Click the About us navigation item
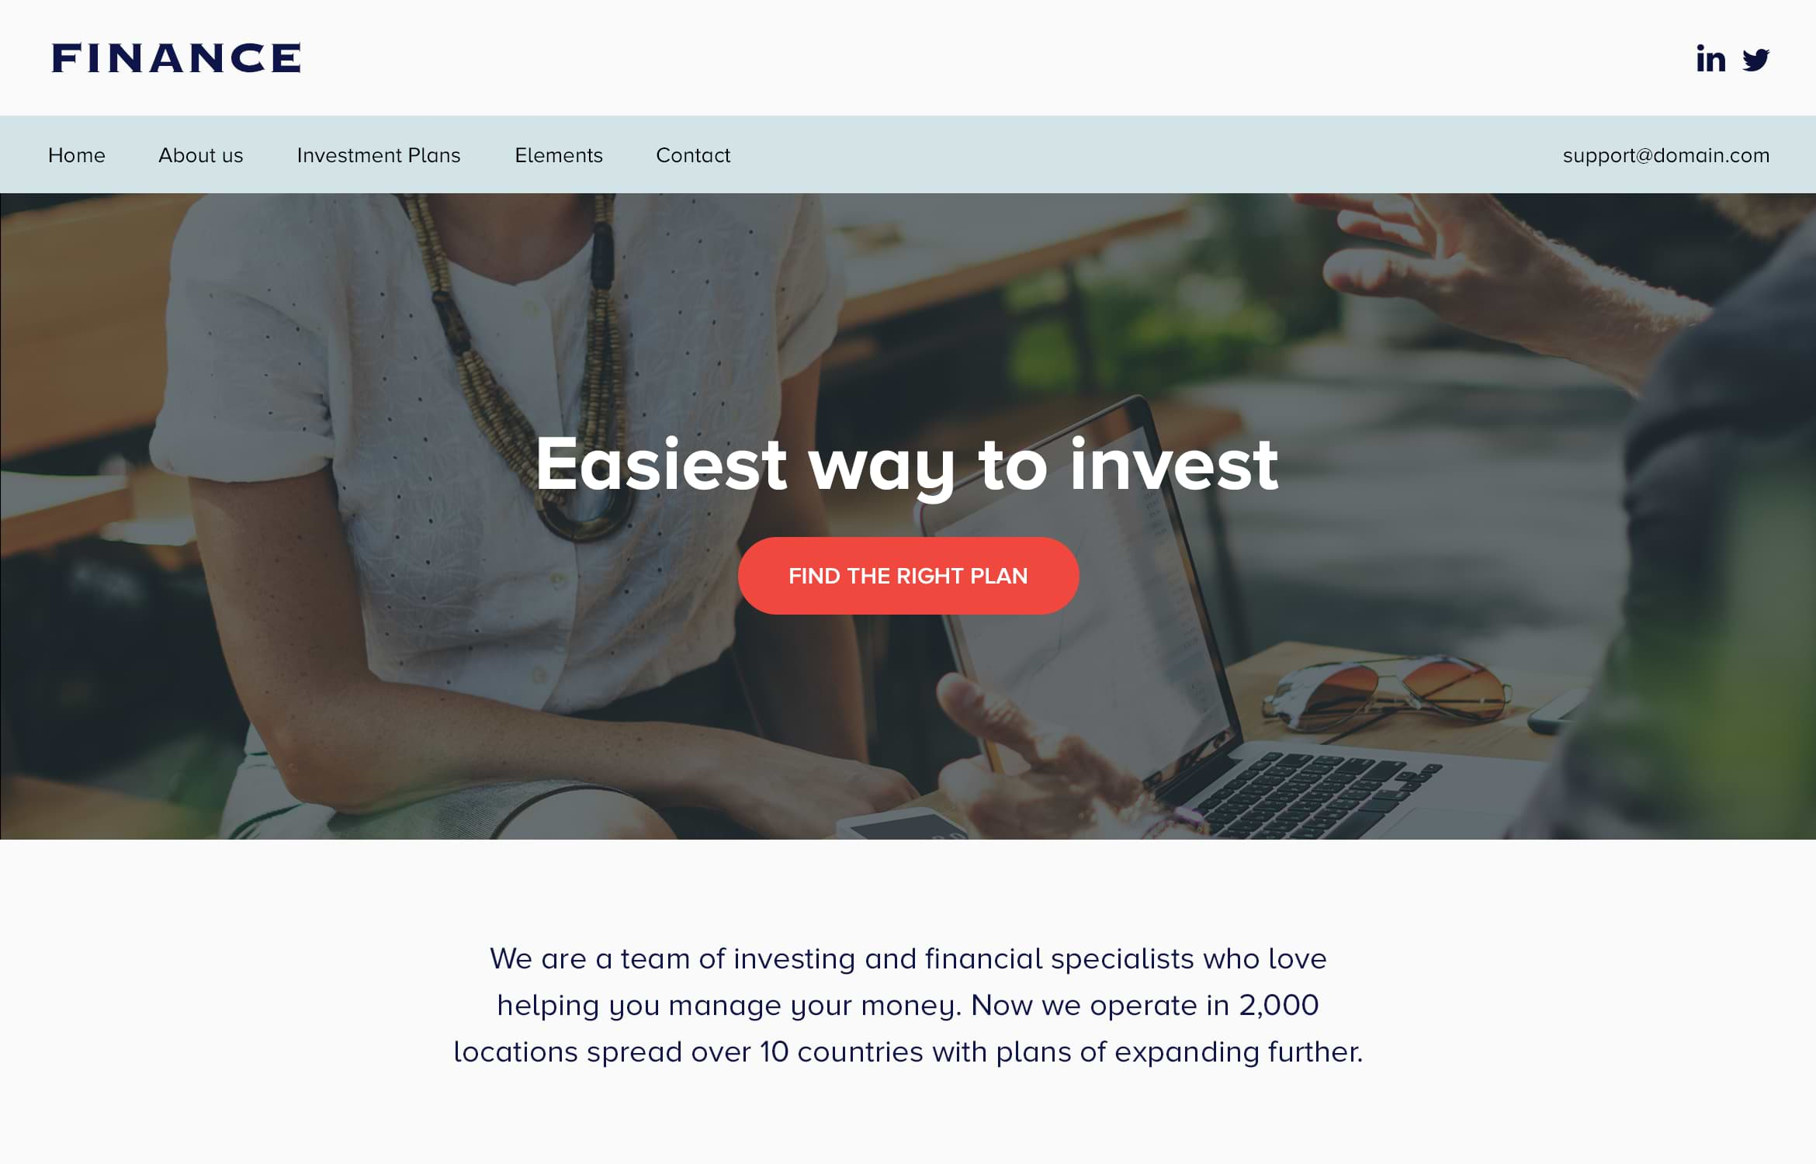 (200, 154)
